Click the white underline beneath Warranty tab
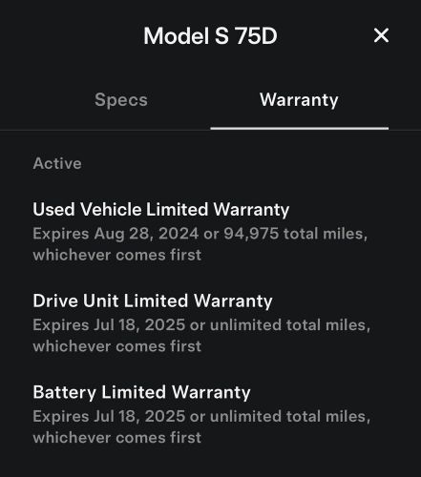Screen dimensions: 421x477 click(x=300, y=129)
